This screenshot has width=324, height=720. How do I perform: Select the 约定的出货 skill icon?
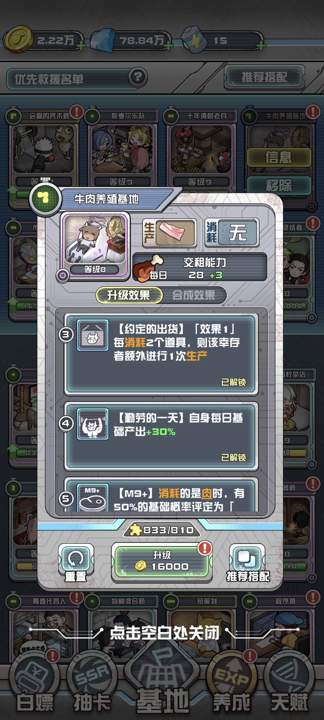click(93, 335)
